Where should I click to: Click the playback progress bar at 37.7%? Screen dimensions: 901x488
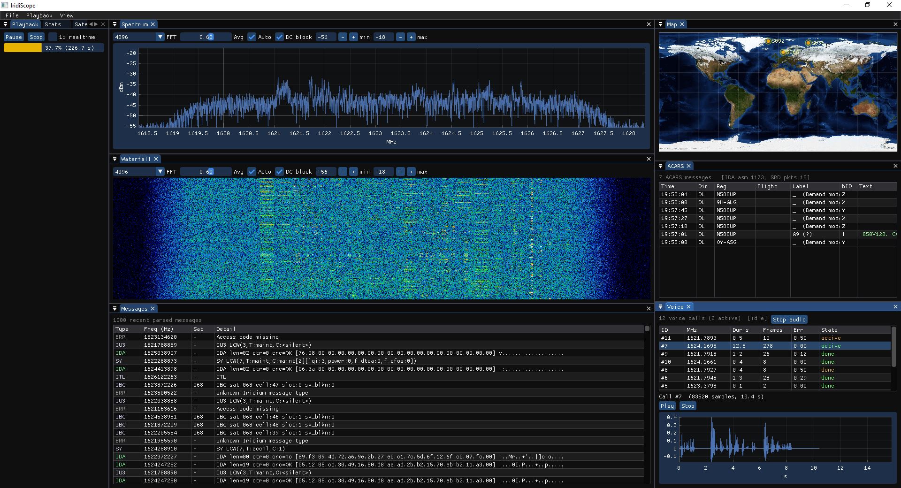[x=54, y=48]
